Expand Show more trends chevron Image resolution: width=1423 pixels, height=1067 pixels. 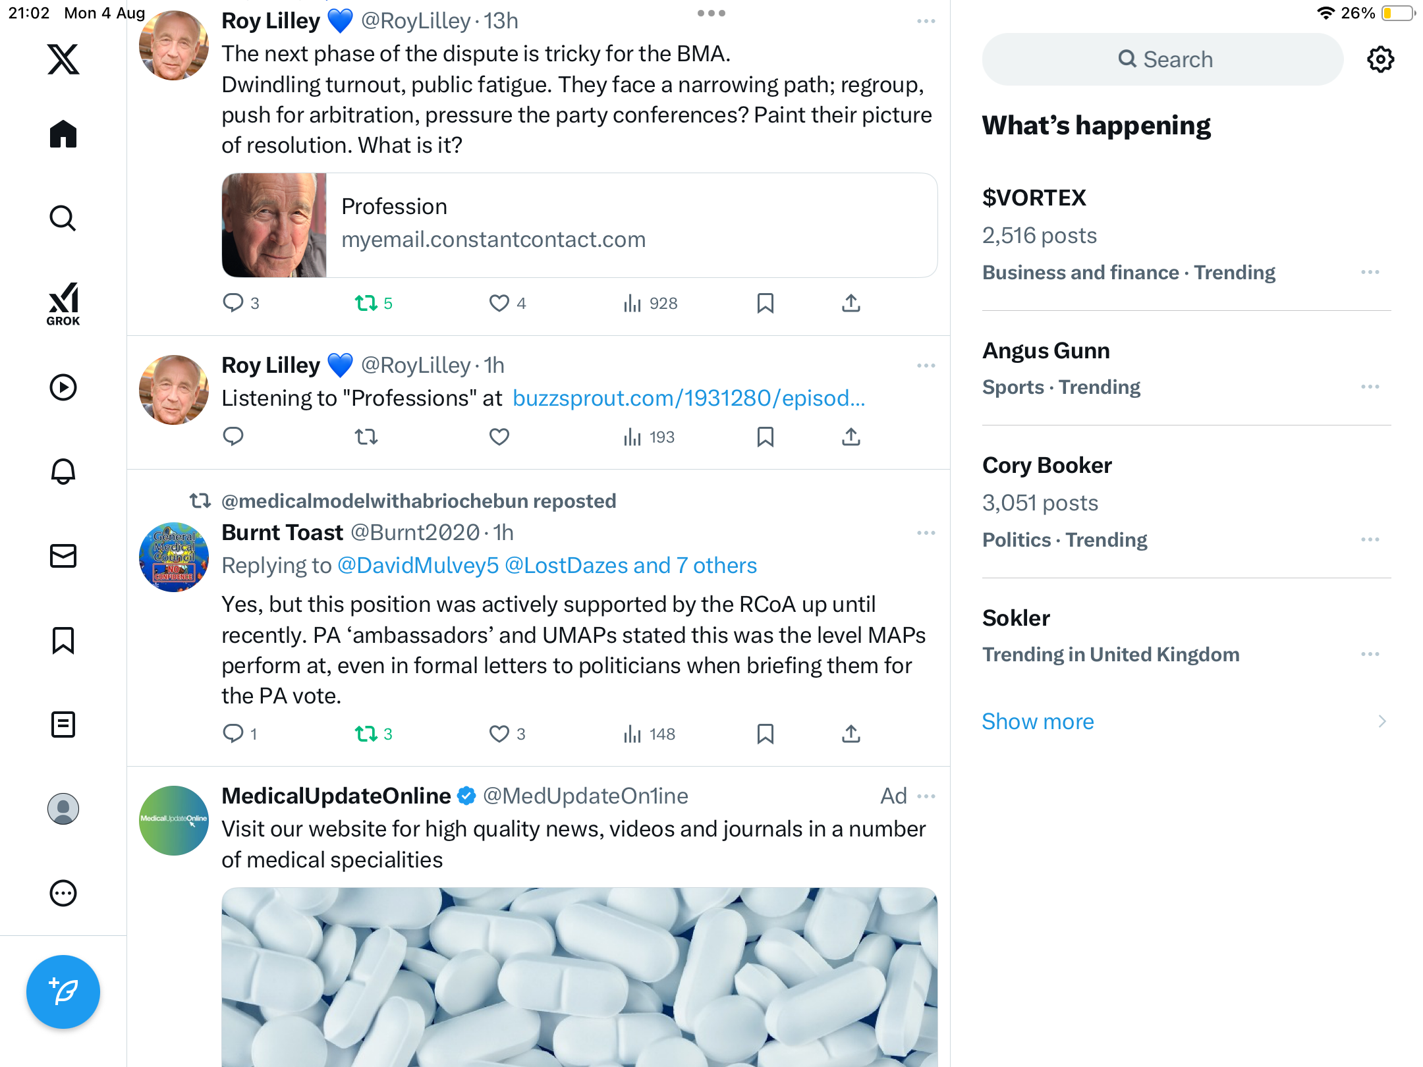click(1381, 722)
